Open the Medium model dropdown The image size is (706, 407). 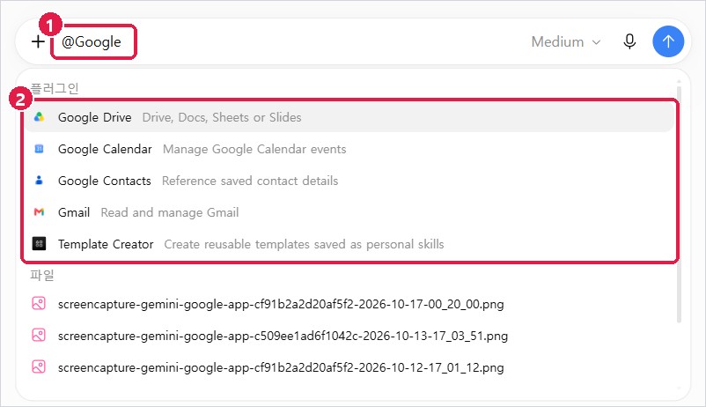coord(565,42)
